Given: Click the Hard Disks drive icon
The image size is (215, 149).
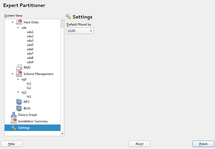Looking at the screenshot, I should tap(19, 22).
